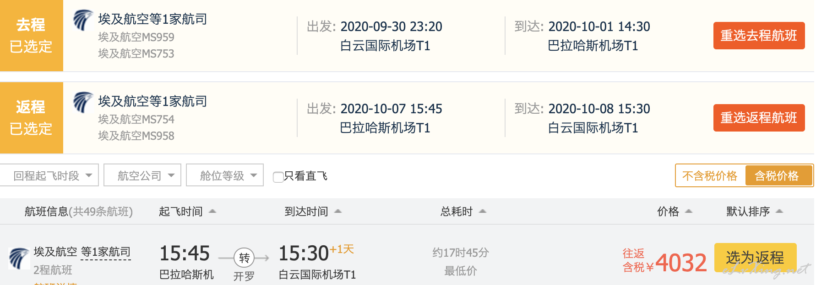This screenshot has height=285, width=816.
Task: Sort by 到达时间 arrow icon
Action: click(338, 211)
